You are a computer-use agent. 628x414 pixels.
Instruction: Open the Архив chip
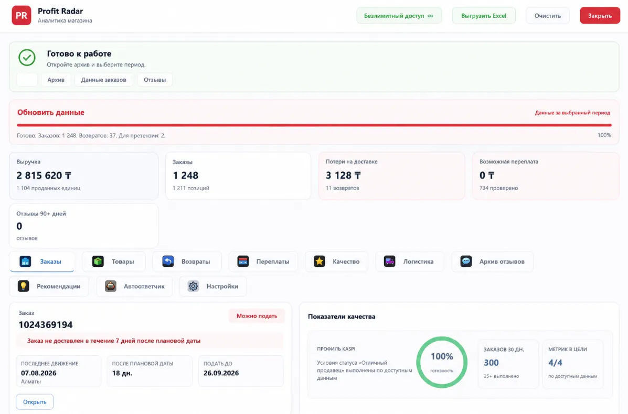pos(56,80)
